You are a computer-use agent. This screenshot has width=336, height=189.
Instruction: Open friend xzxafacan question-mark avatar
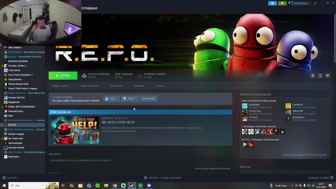(x=288, y=118)
